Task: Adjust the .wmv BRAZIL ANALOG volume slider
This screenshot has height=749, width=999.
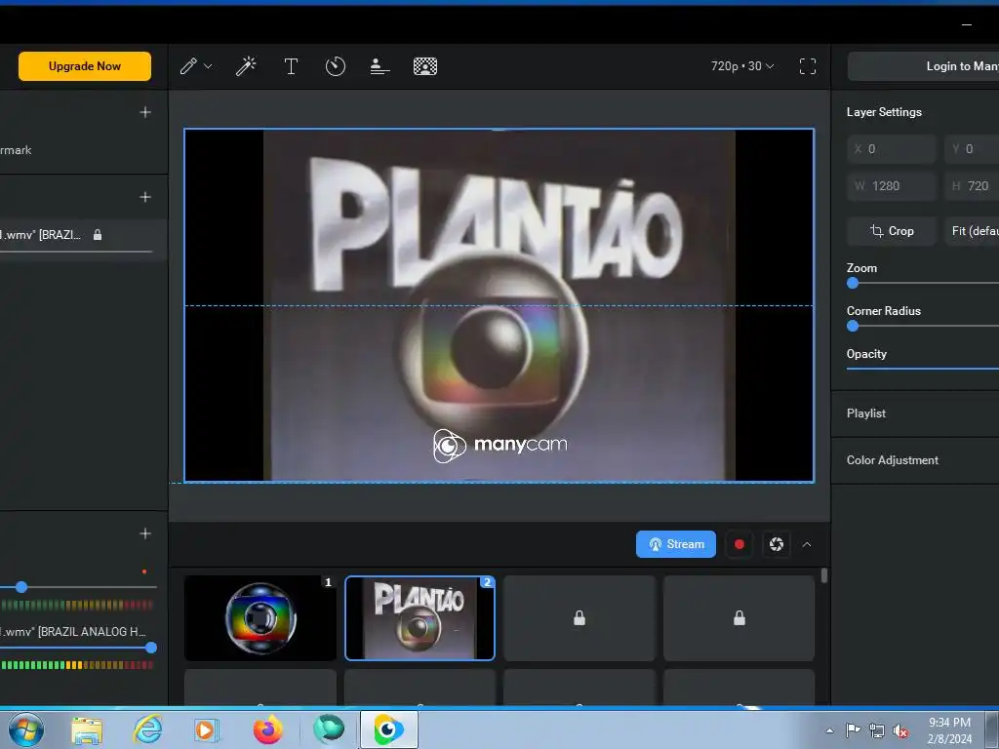Action: pos(151,648)
